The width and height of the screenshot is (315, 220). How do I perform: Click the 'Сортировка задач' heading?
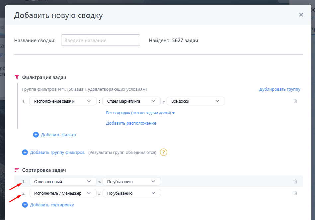tap(44, 170)
